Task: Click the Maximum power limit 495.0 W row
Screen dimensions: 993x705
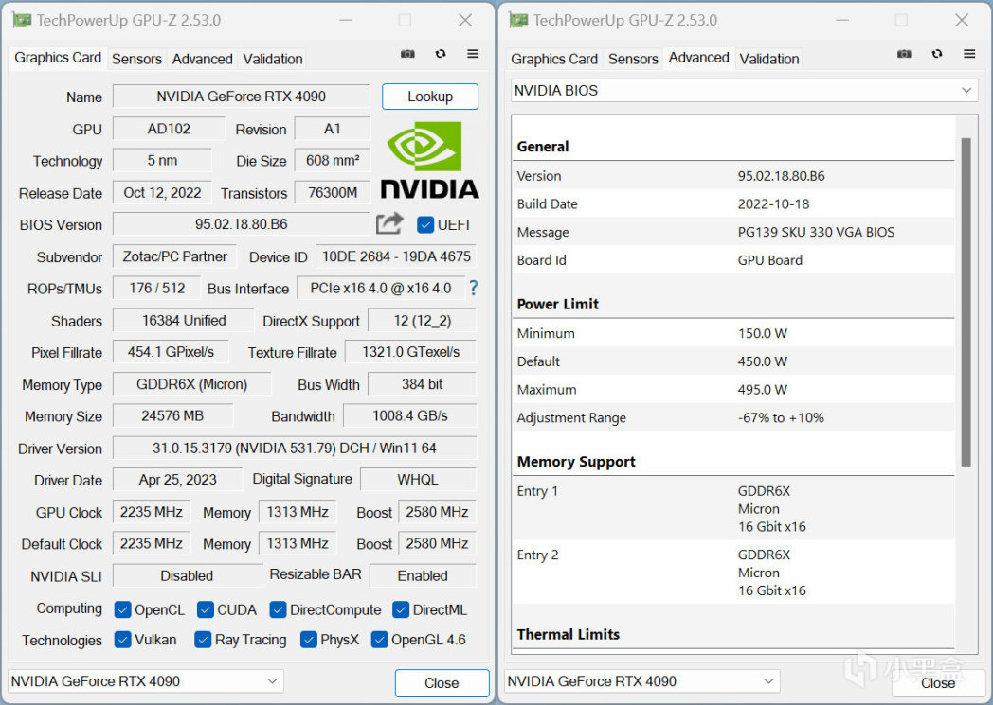Action: click(733, 390)
